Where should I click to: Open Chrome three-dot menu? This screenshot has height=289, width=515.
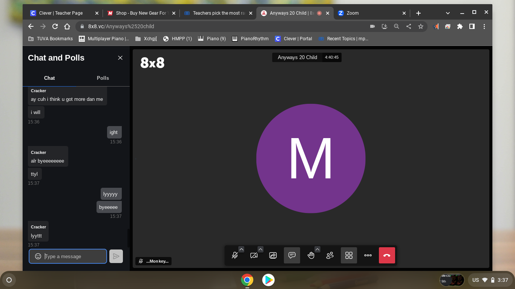(x=484, y=26)
